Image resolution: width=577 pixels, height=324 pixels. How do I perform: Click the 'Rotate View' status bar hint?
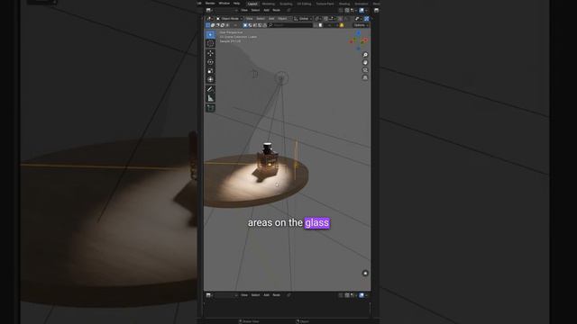pos(249,321)
